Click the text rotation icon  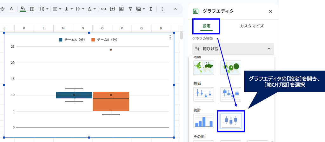[x=90, y=9]
